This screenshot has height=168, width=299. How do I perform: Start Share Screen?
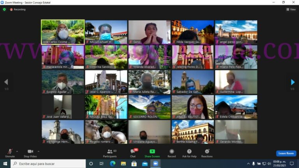point(152,152)
